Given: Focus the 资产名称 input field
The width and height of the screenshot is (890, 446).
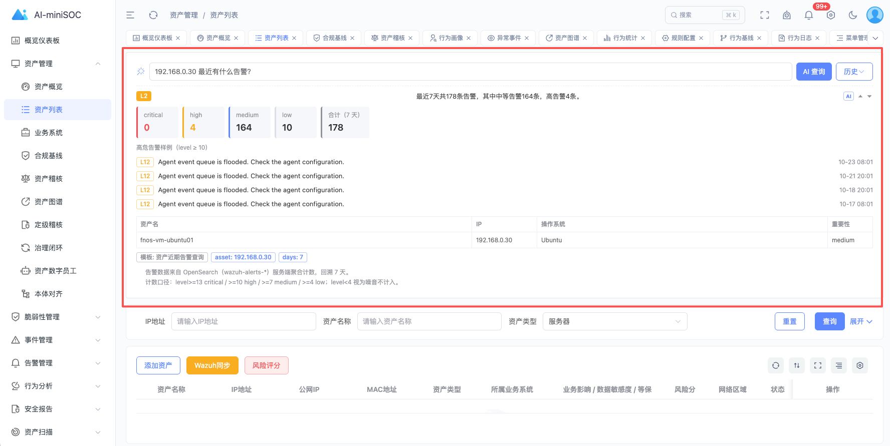Looking at the screenshot, I should click(x=429, y=321).
